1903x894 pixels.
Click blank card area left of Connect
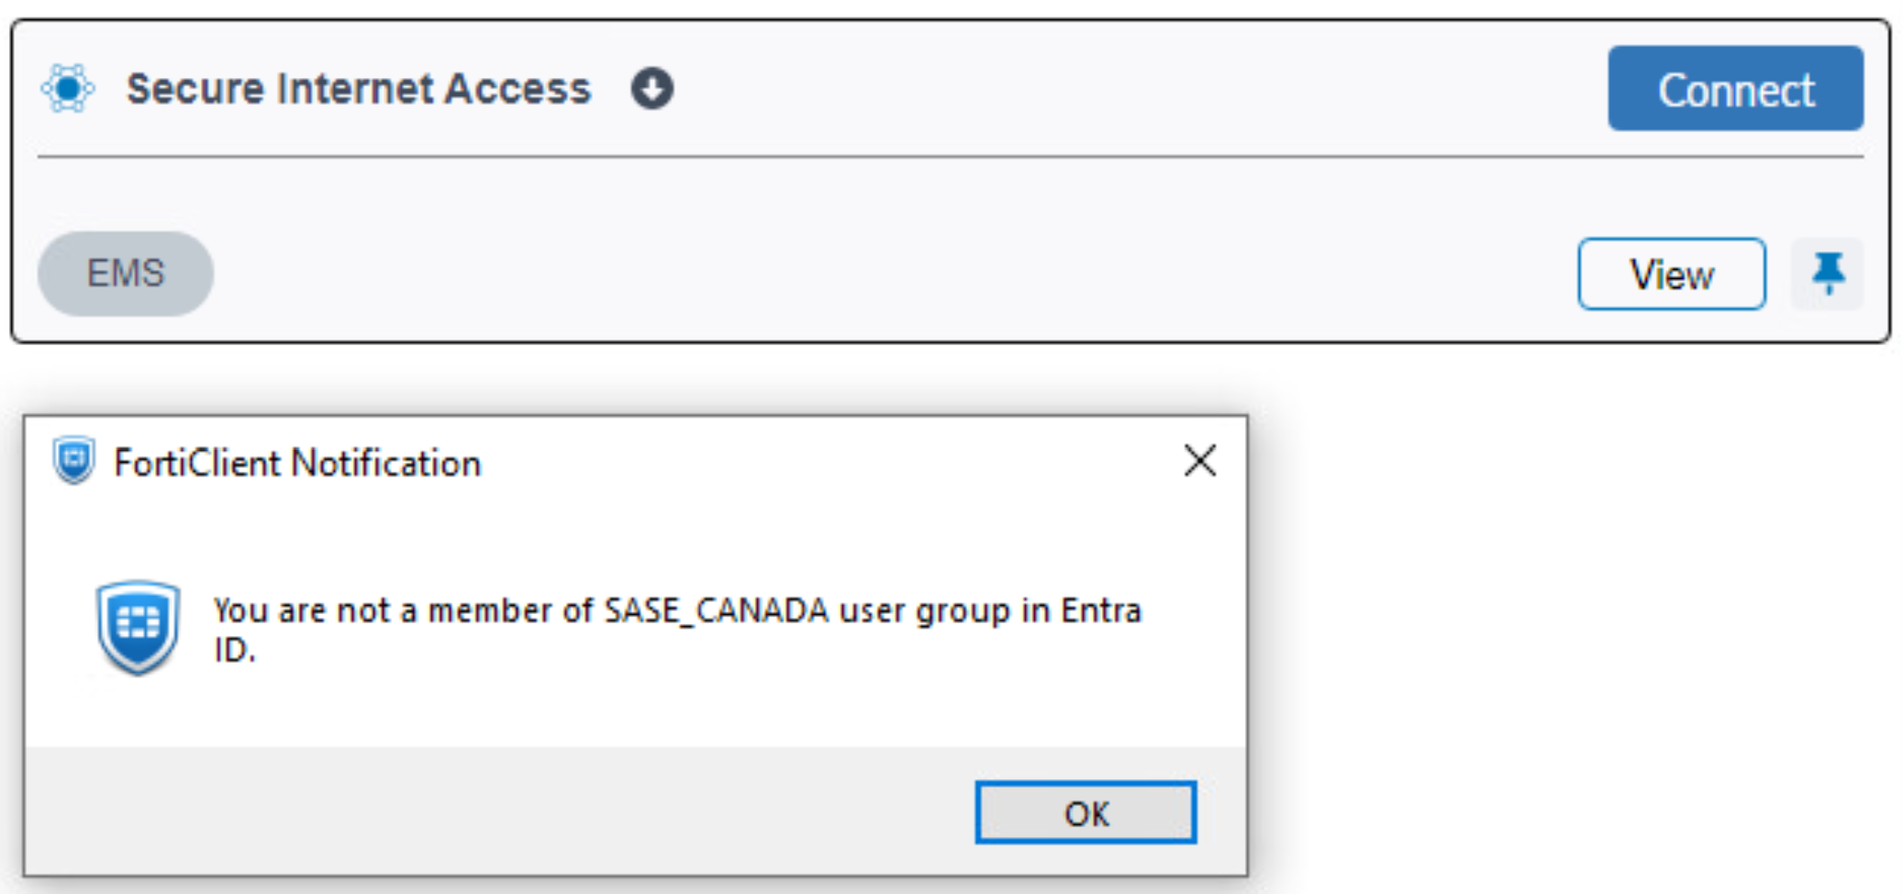pyautogui.click(x=1138, y=89)
